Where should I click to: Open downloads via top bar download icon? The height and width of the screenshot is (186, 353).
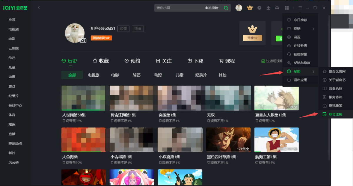tap(268, 8)
